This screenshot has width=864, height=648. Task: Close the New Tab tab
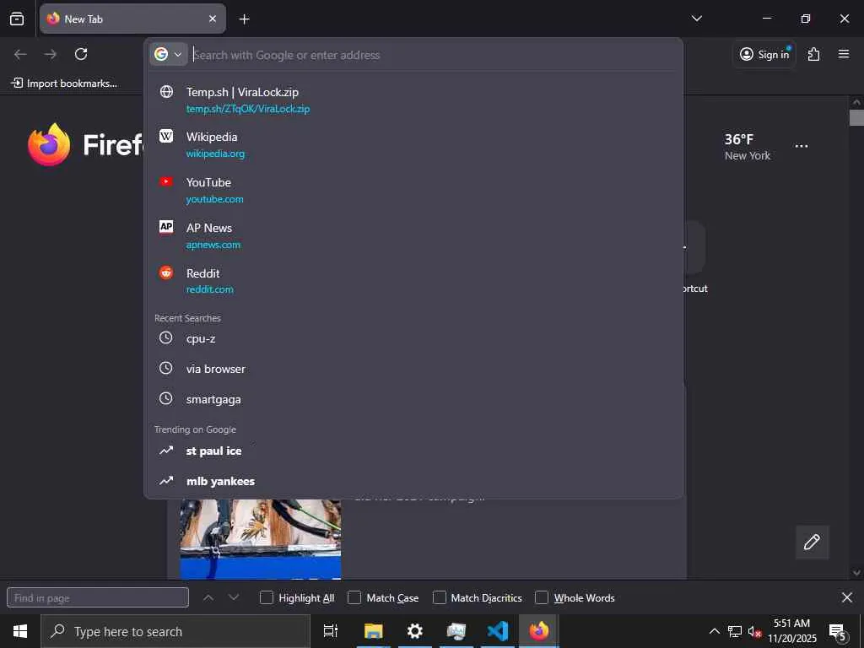click(x=213, y=19)
